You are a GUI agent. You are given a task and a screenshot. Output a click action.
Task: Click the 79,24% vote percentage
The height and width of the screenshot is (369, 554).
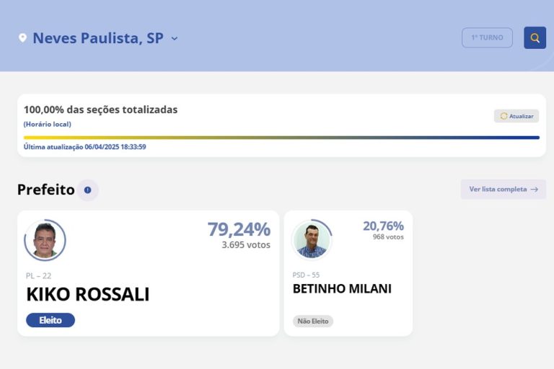click(239, 229)
